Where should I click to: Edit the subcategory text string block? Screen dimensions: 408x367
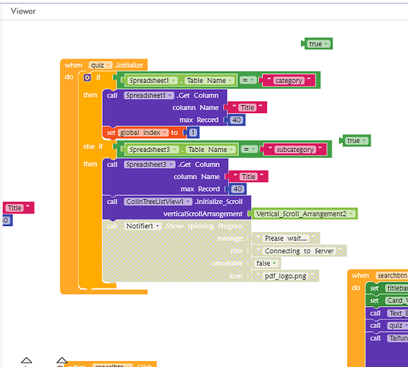coord(295,150)
